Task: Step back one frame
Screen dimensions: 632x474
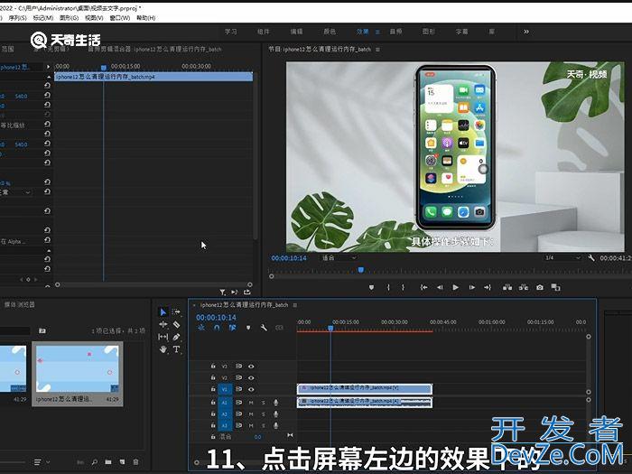Action: coord(440,287)
